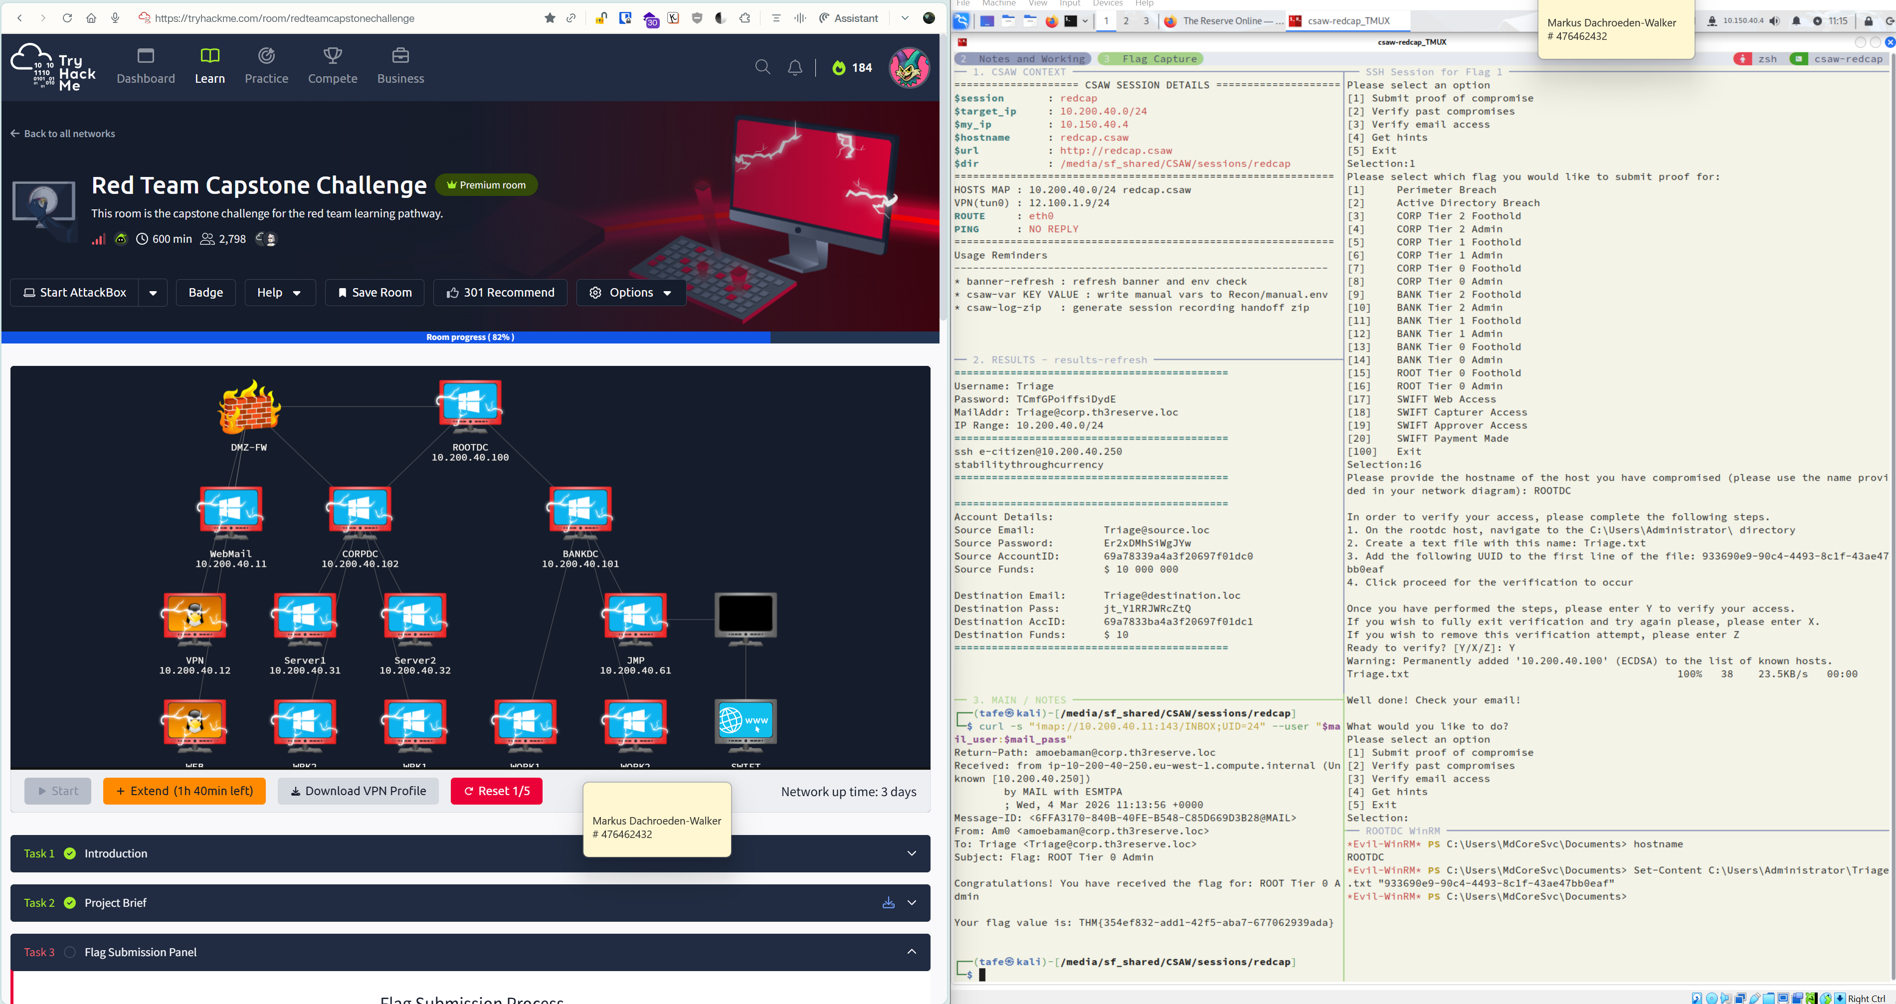Click the user avatar profile picture
Image resolution: width=1896 pixels, height=1004 pixels.
[909, 68]
